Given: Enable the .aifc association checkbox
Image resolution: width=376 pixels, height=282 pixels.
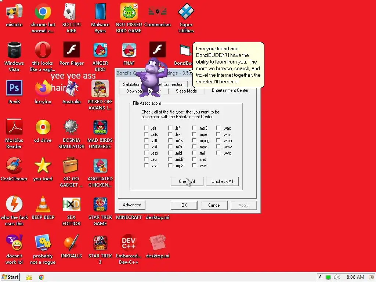Looking at the screenshot, I should pos(147,134).
